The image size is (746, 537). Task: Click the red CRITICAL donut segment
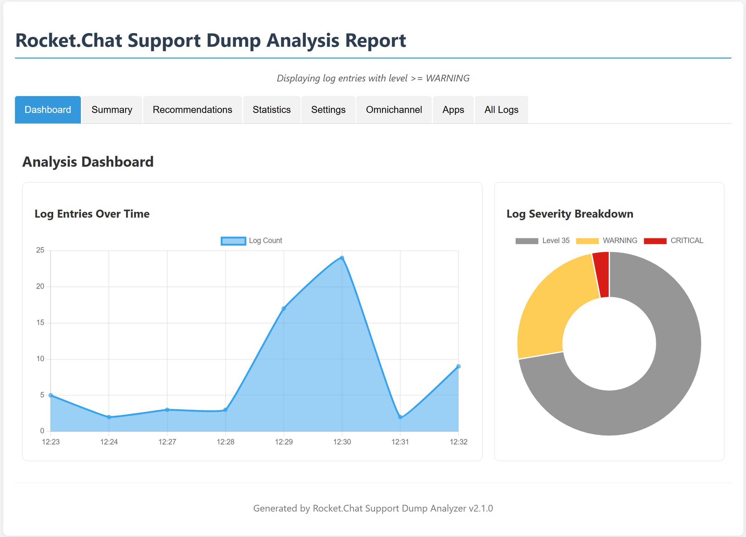coord(602,275)
